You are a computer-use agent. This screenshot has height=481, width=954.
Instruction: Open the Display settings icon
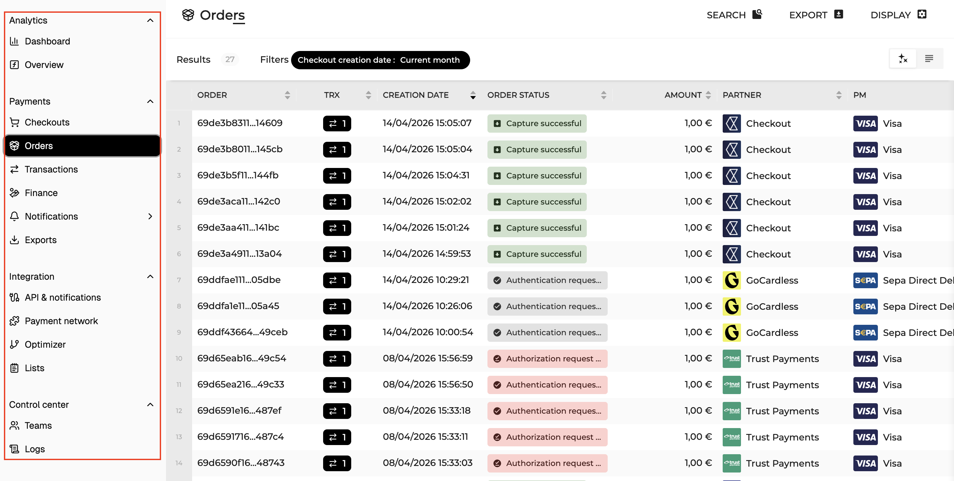point(922,14)
